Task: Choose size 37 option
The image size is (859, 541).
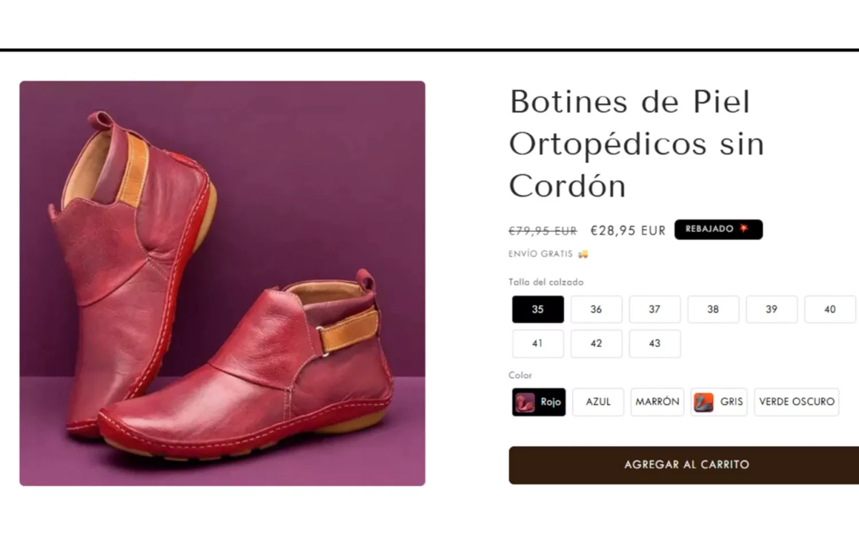Action: (x=654, y=309)
